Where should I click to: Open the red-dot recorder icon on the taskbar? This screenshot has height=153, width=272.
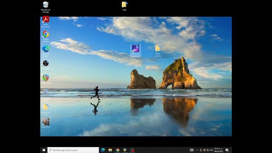tap(132, 150)
